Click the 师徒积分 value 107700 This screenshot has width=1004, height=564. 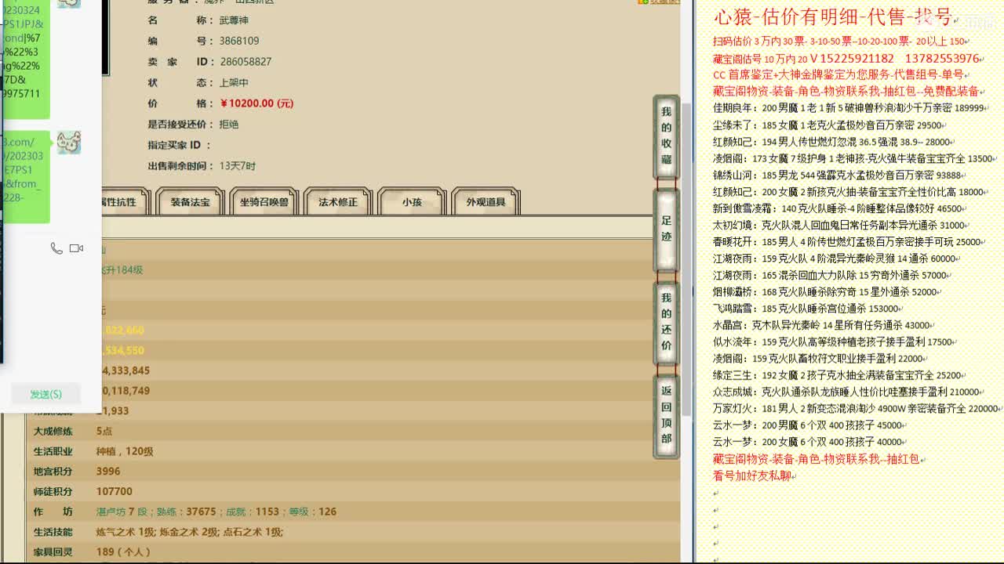tap(115, 492)
